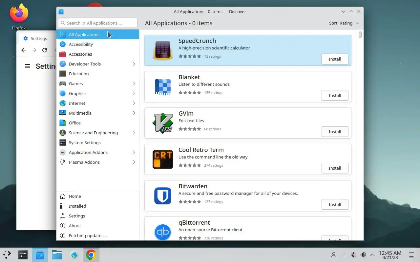The height and width of the screenshot is (262, 420).
Task: Open the clock showing 12:45 AM
Action: (390, 255)
